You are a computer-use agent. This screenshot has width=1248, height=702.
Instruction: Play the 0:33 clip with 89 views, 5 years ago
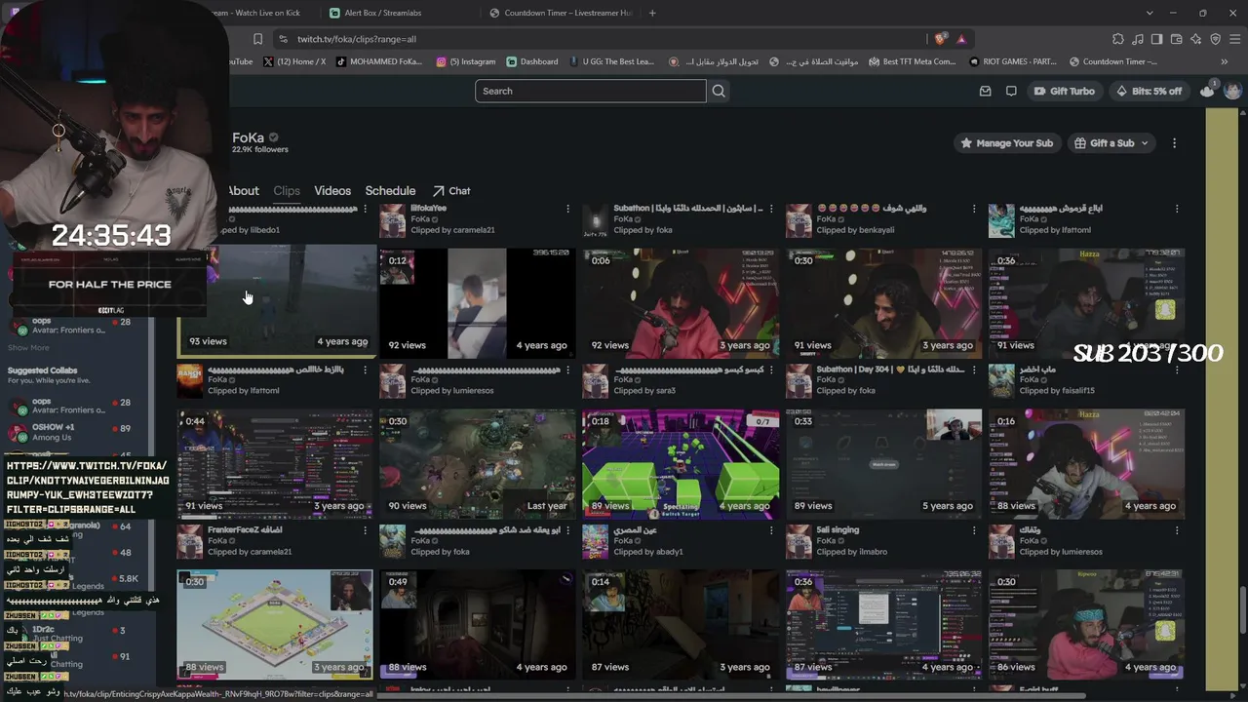click(883, 464)
